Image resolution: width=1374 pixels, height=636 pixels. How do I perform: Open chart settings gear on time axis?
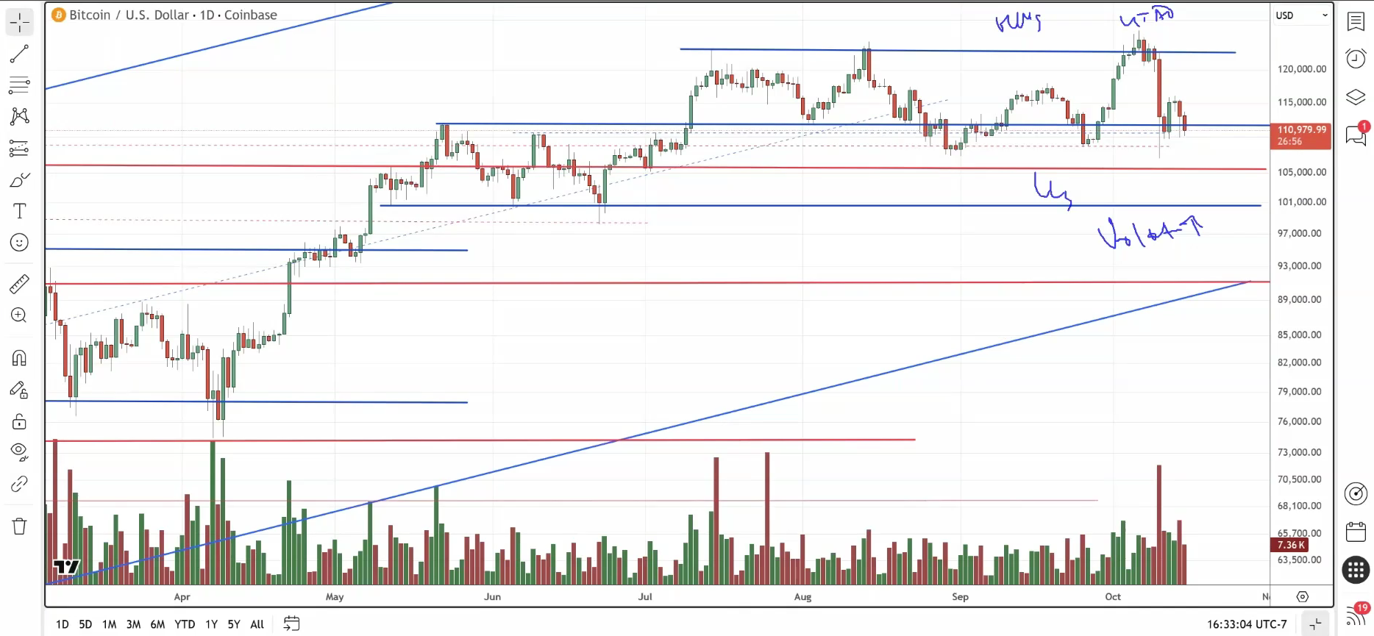1302,596
